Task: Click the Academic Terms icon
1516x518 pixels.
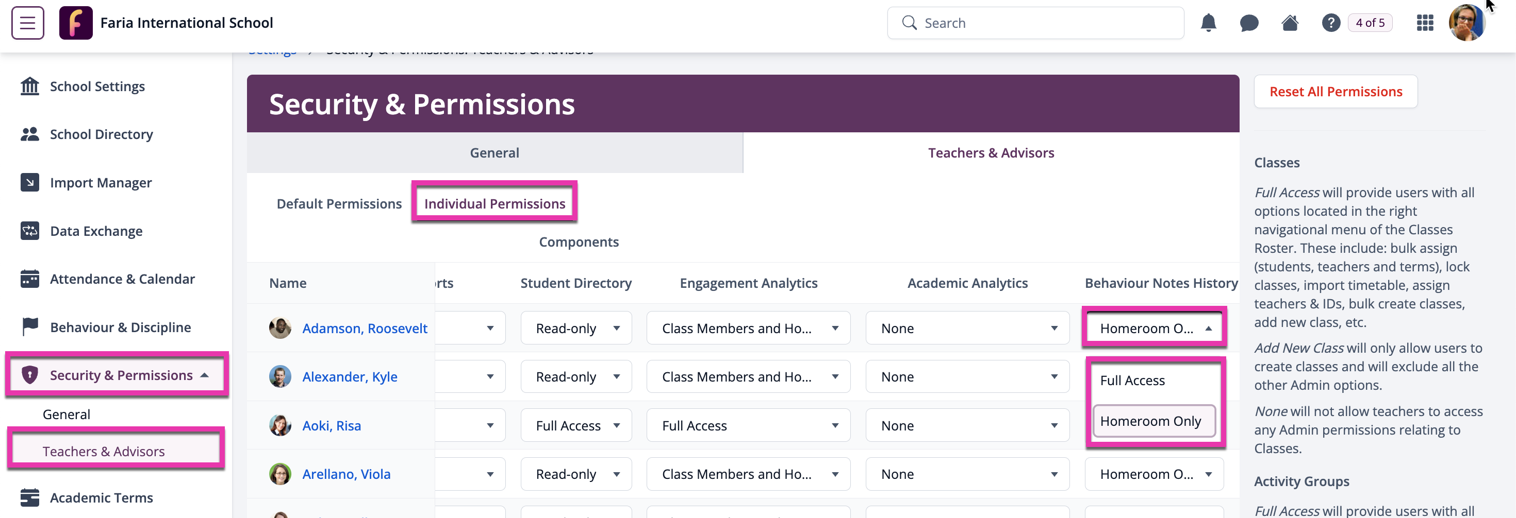Action: (29, 497)
